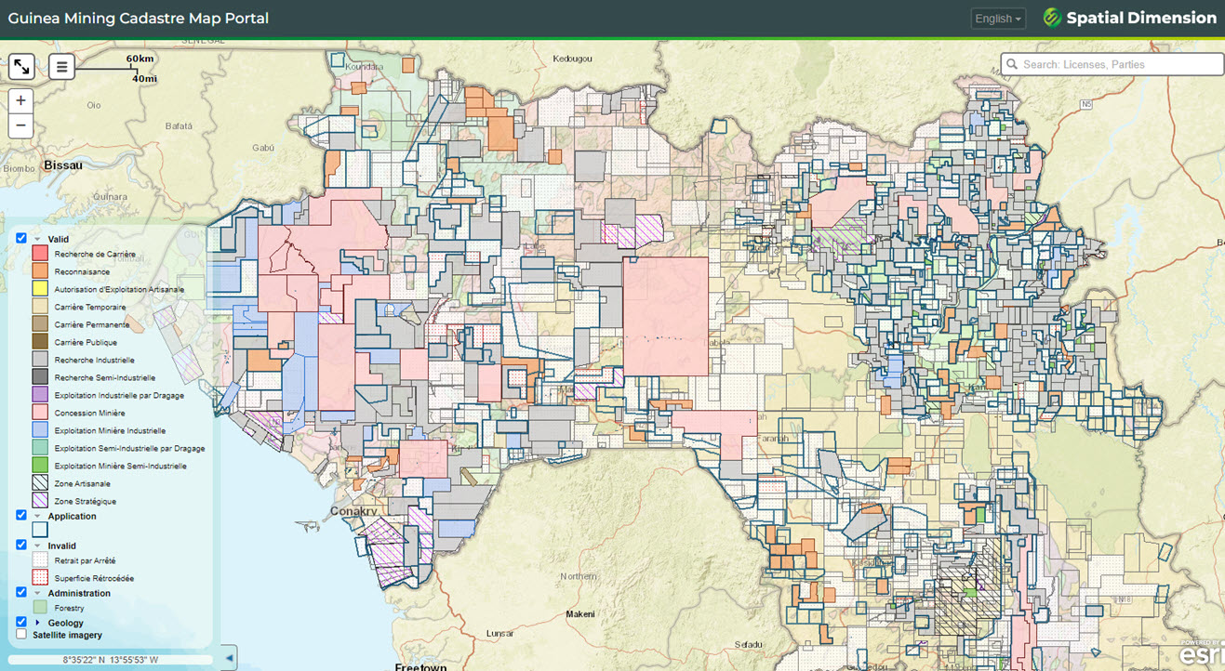Click the Zone Stratégique legend label
Viewport: 1225px width, 671px height.
tap(85, 501)
